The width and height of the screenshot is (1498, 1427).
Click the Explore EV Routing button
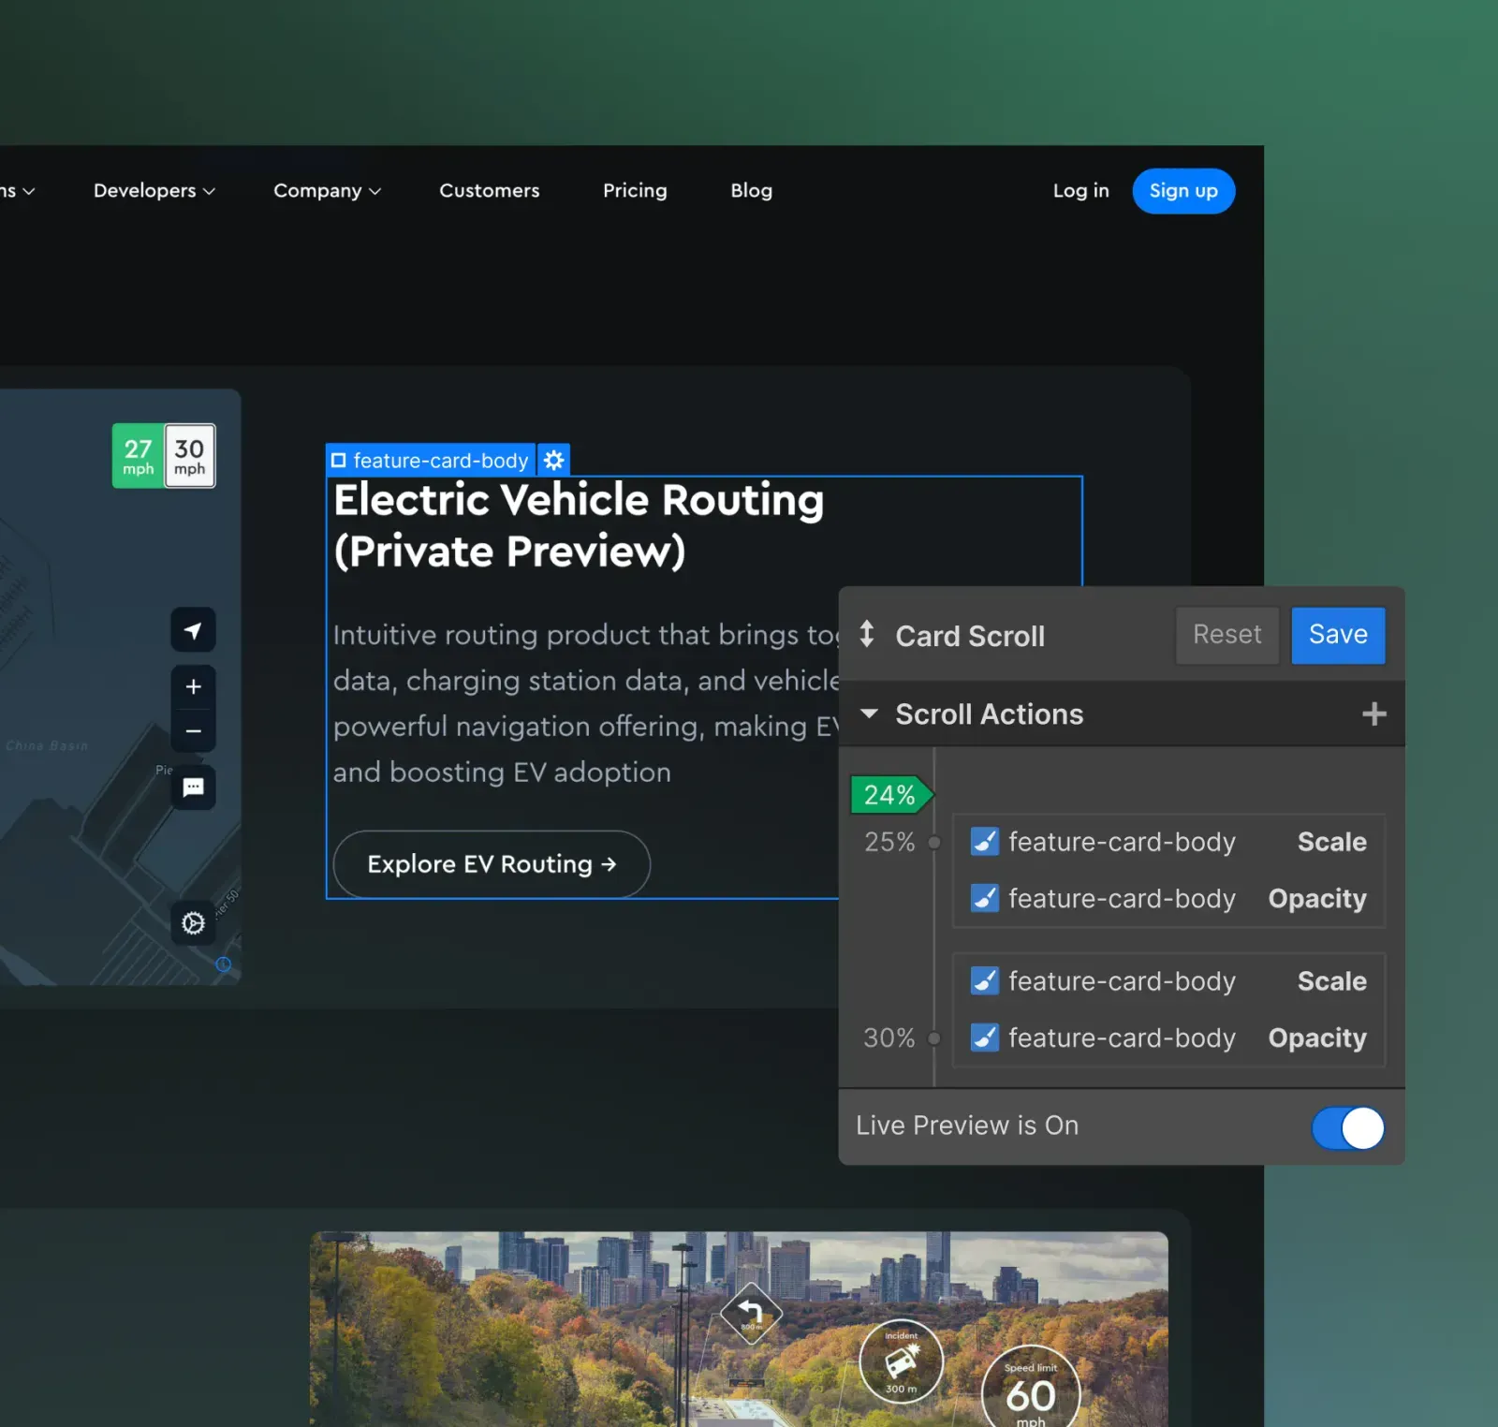click(490, 864)
